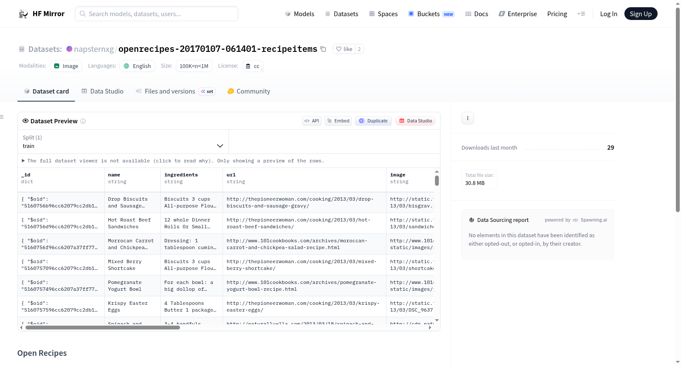Open the Community tab

click(x=249, y=91)
